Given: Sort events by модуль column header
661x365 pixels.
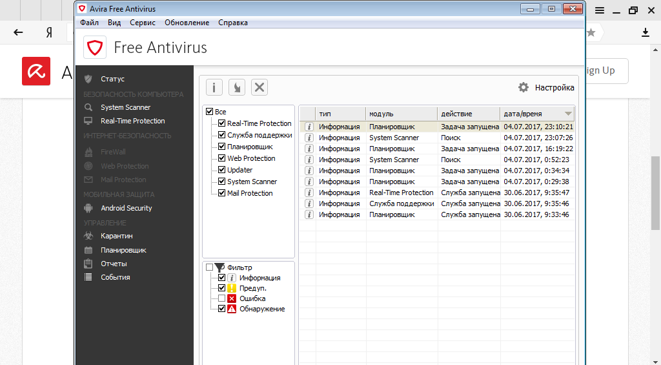Looking at the screenshot, I should (402, 114).
